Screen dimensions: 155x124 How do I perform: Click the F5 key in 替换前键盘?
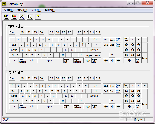[51, 32]
